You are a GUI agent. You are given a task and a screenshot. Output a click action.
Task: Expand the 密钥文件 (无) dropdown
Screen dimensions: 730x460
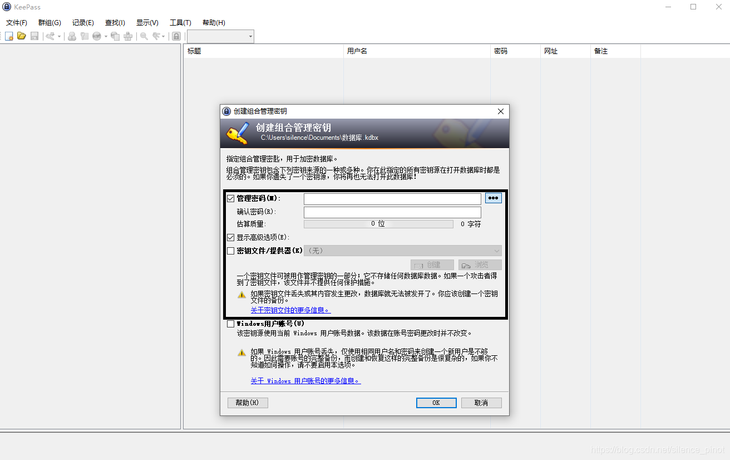403,251
